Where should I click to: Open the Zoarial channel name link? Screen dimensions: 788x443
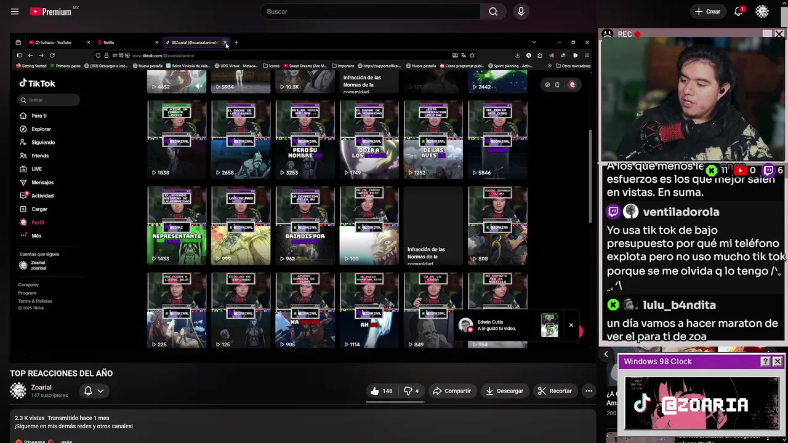coord(41,387)
